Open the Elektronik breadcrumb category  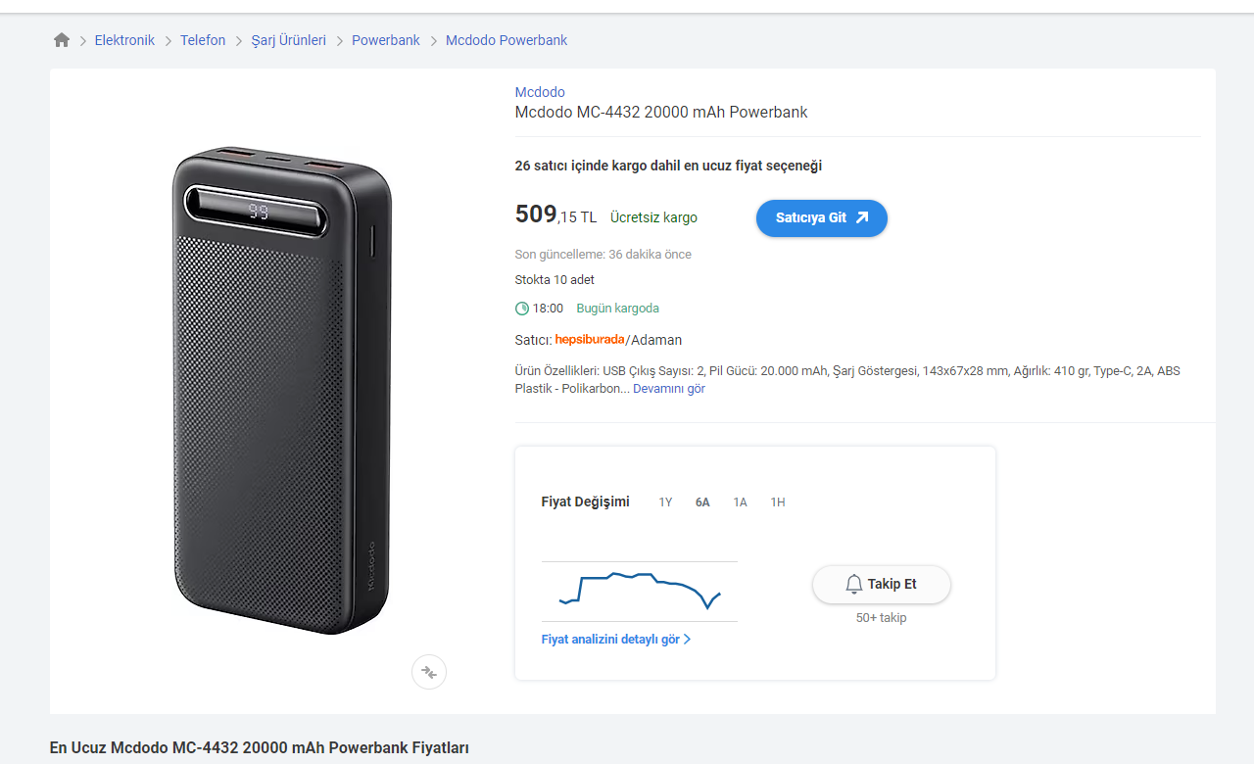pyautogui.click(x=124, y=40)
